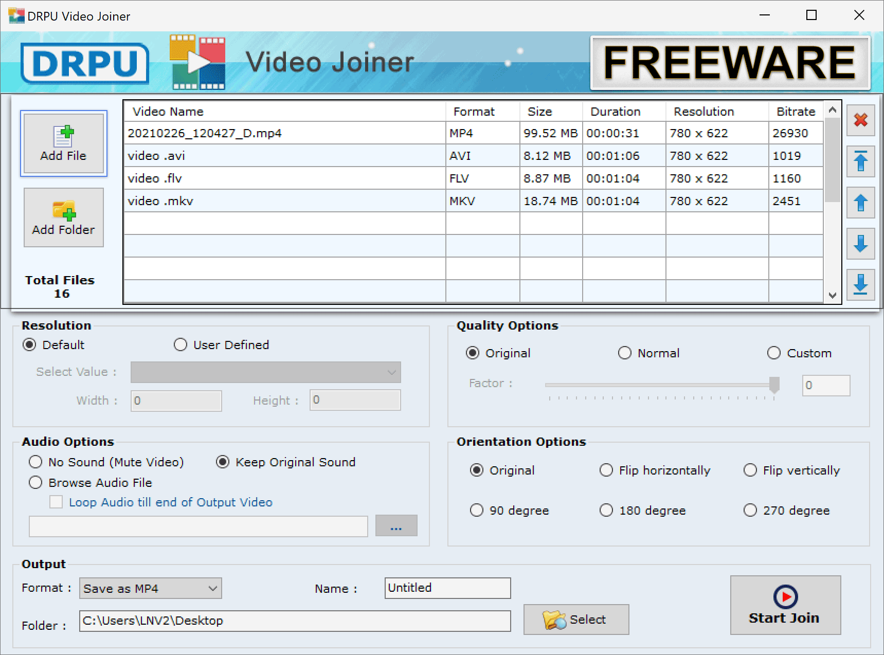884x655 pixels.
Task: Open the Select Value resolution dropdown
Action: tap(392, 372)
